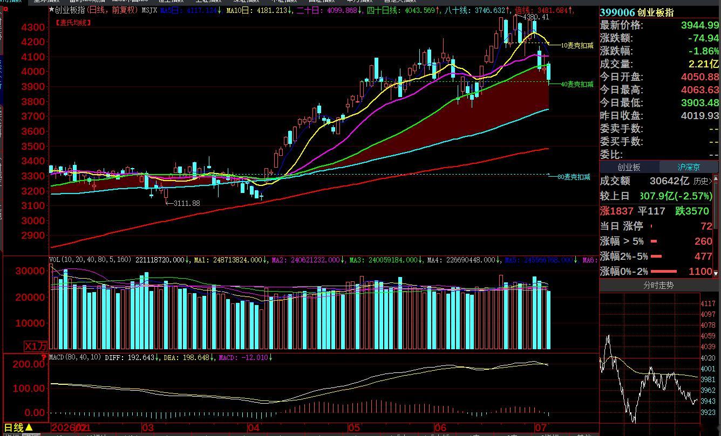721x436 pixels.
Task: Click the star icon before 创业板指 title
Action: click(51, 10)
